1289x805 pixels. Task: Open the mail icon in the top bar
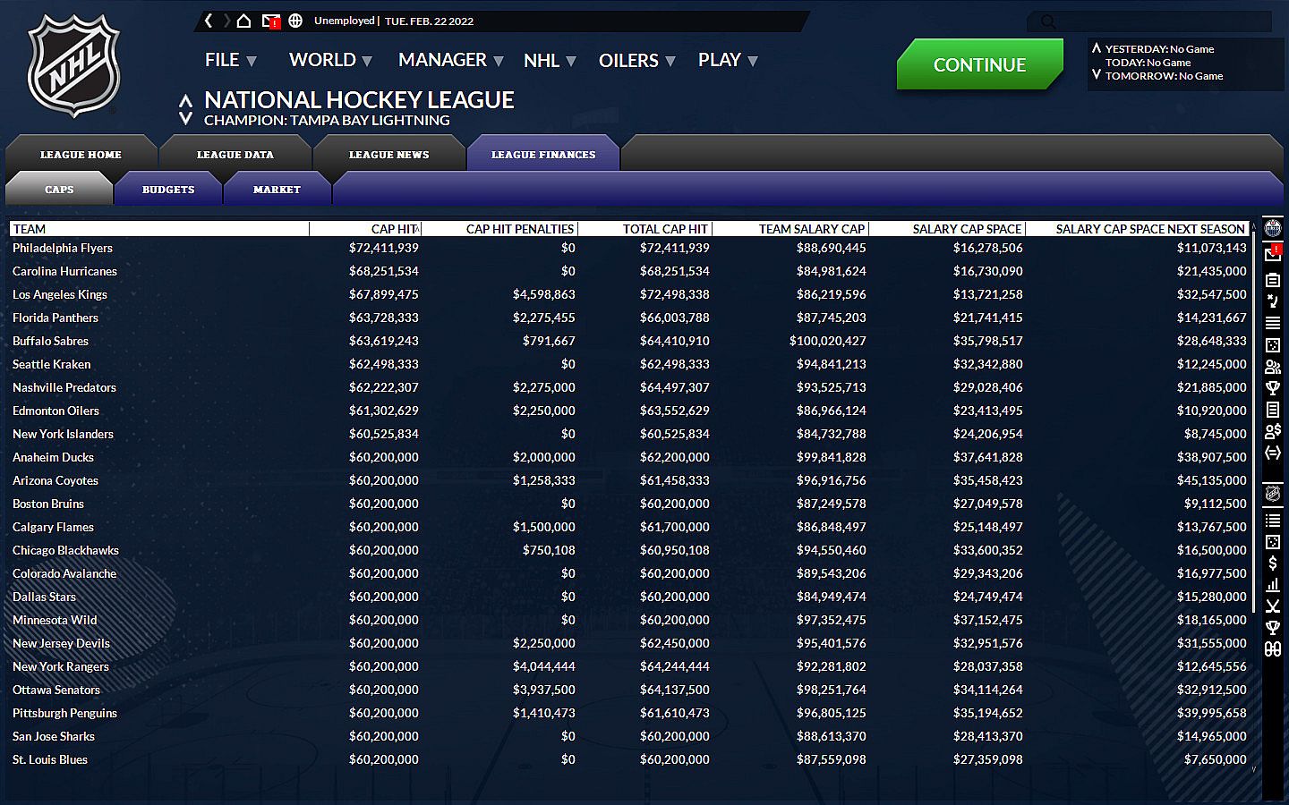[x=270, y=21]
